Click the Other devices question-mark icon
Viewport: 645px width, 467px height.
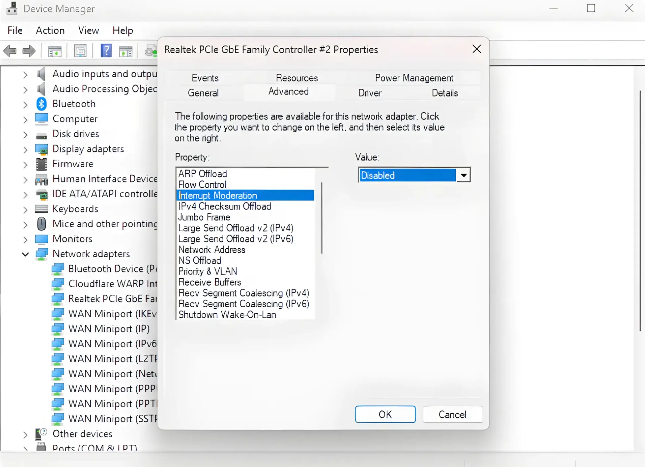41,434
